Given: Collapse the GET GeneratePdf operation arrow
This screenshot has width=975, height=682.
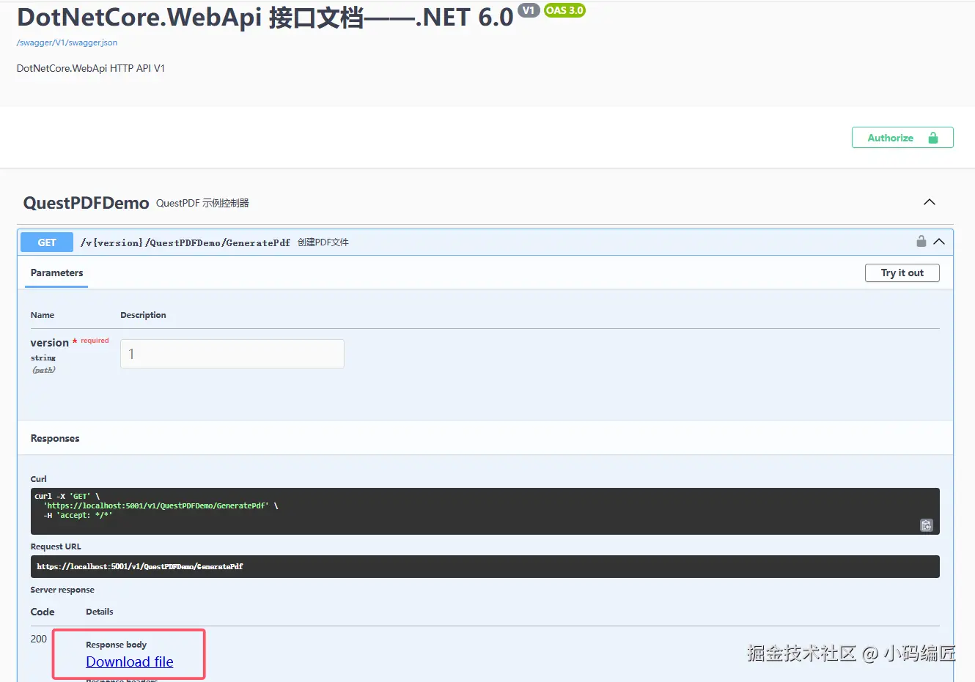Looking at the screenshot, I should 939,242.
